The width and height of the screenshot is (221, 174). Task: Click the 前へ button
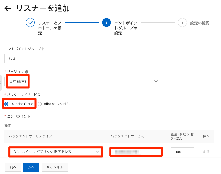[13, 167]
